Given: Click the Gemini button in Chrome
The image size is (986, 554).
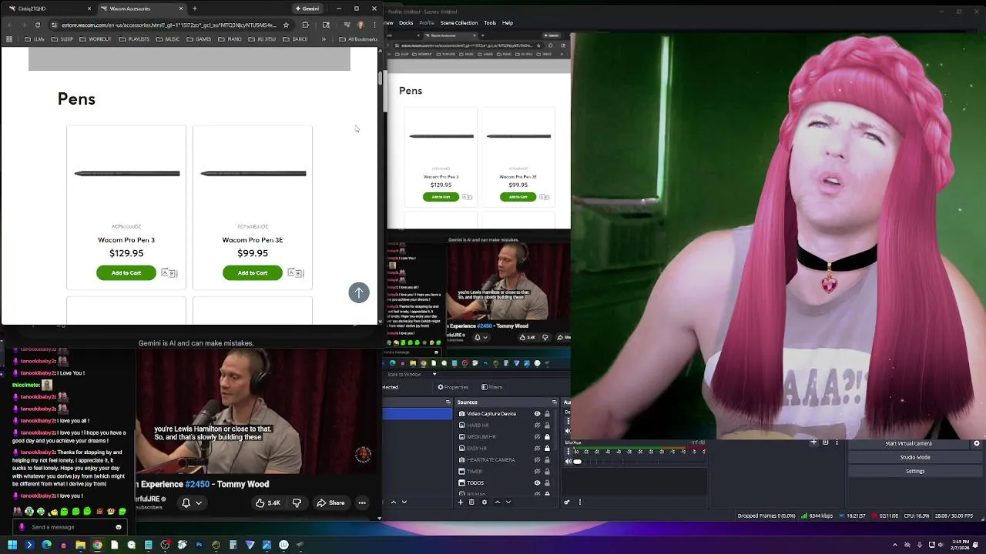Looking at the screenshot, I should point(307,8).
